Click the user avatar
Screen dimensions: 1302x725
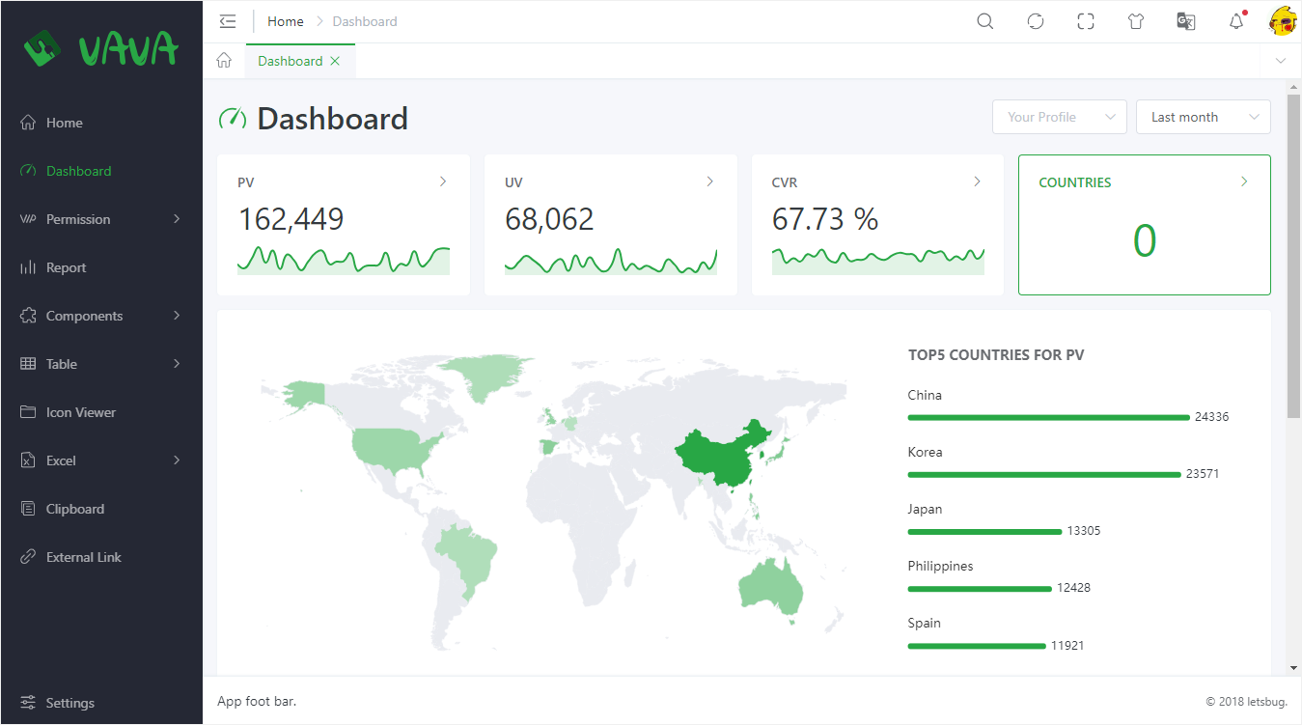1283,21
